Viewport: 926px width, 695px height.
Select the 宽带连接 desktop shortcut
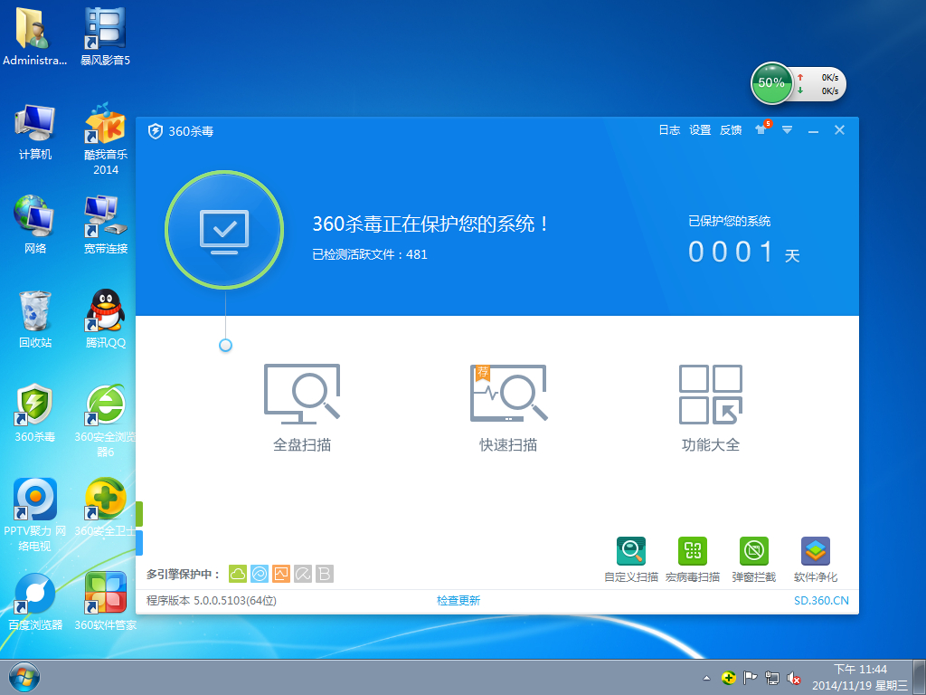(105, 225)
